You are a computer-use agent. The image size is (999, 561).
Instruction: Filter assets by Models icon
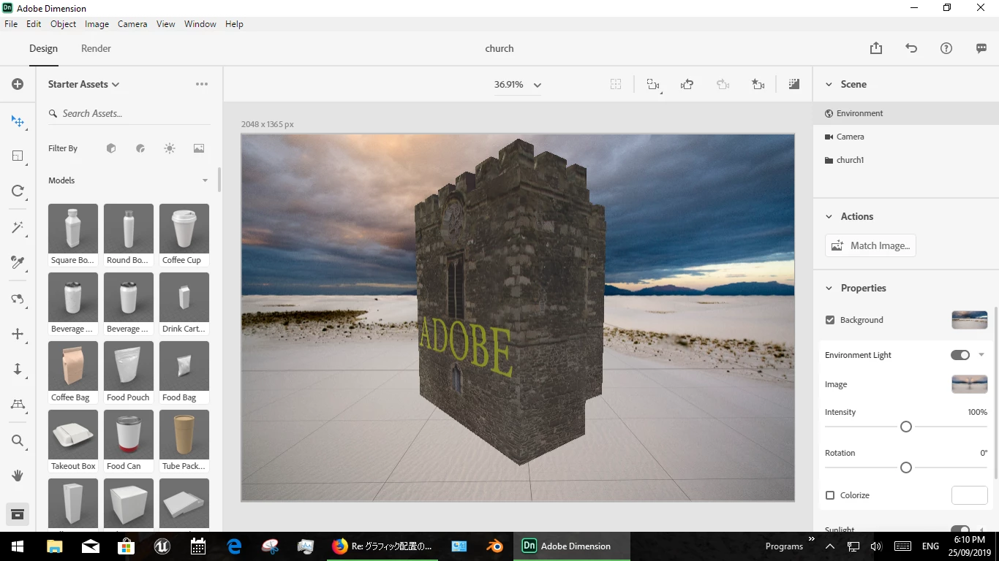[x=111, y=148]
